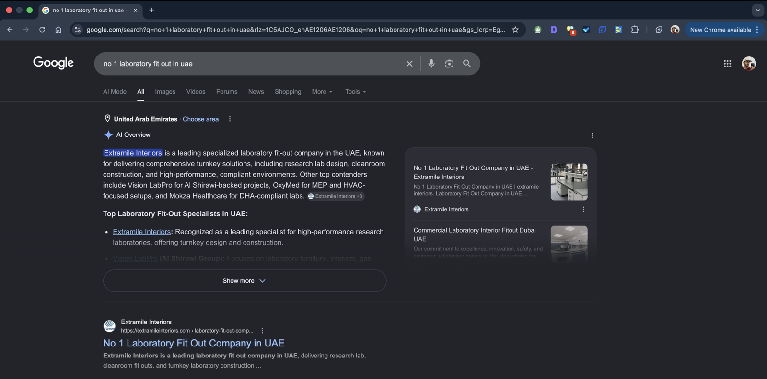Open laboratory thumbnail on first source card

569,182
